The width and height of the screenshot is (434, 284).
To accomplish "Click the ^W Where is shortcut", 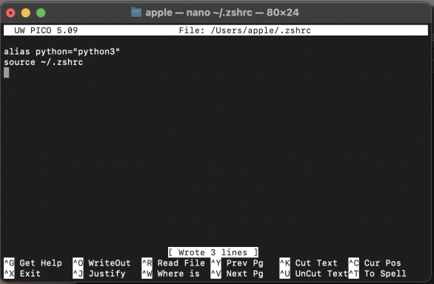I will 170,274.
